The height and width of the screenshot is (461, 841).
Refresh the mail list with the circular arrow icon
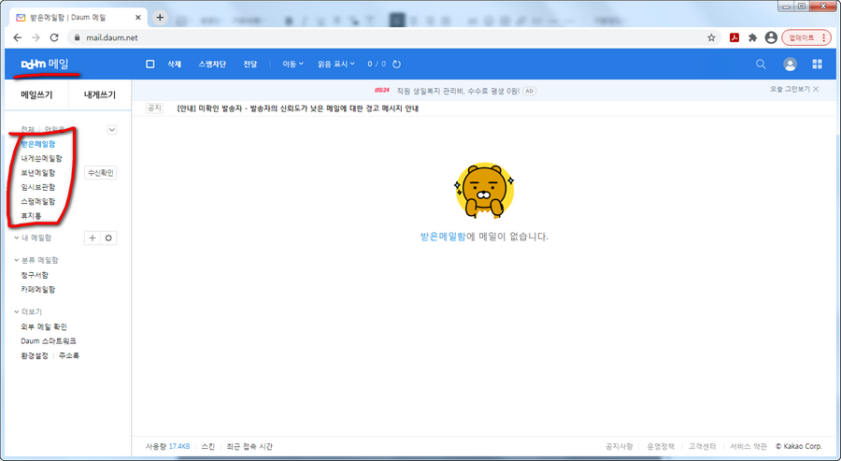click(x=397, y=64)
